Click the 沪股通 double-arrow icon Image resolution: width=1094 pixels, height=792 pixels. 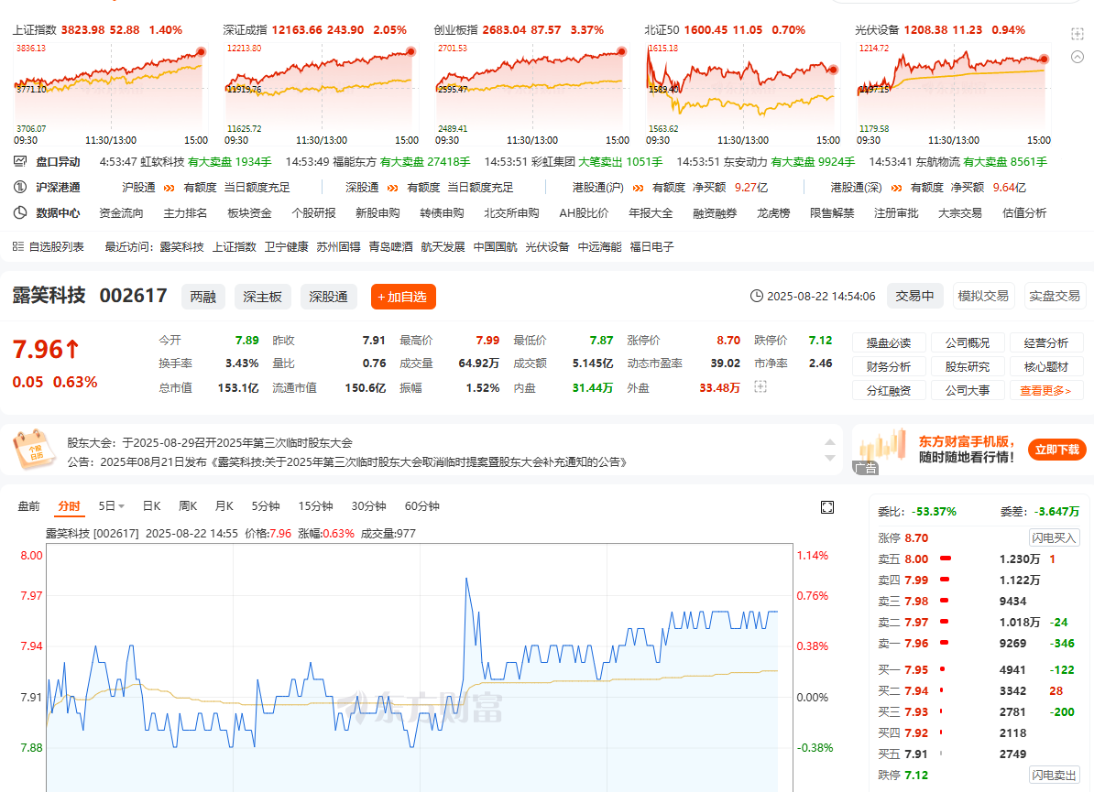point(169,189)
